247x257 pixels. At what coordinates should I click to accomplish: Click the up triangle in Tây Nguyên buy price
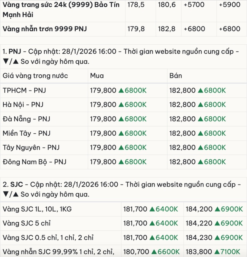coord(121,148)
